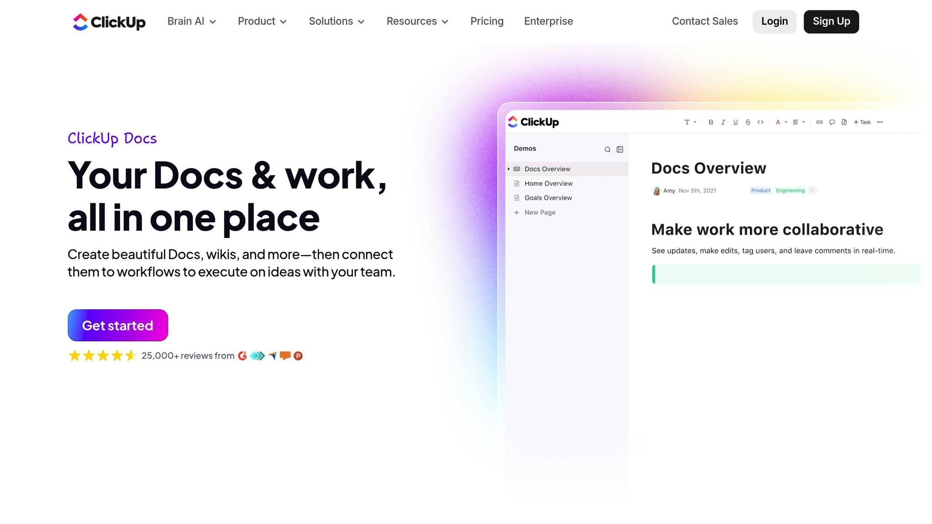Go to the Pricing page

(486, 21)
